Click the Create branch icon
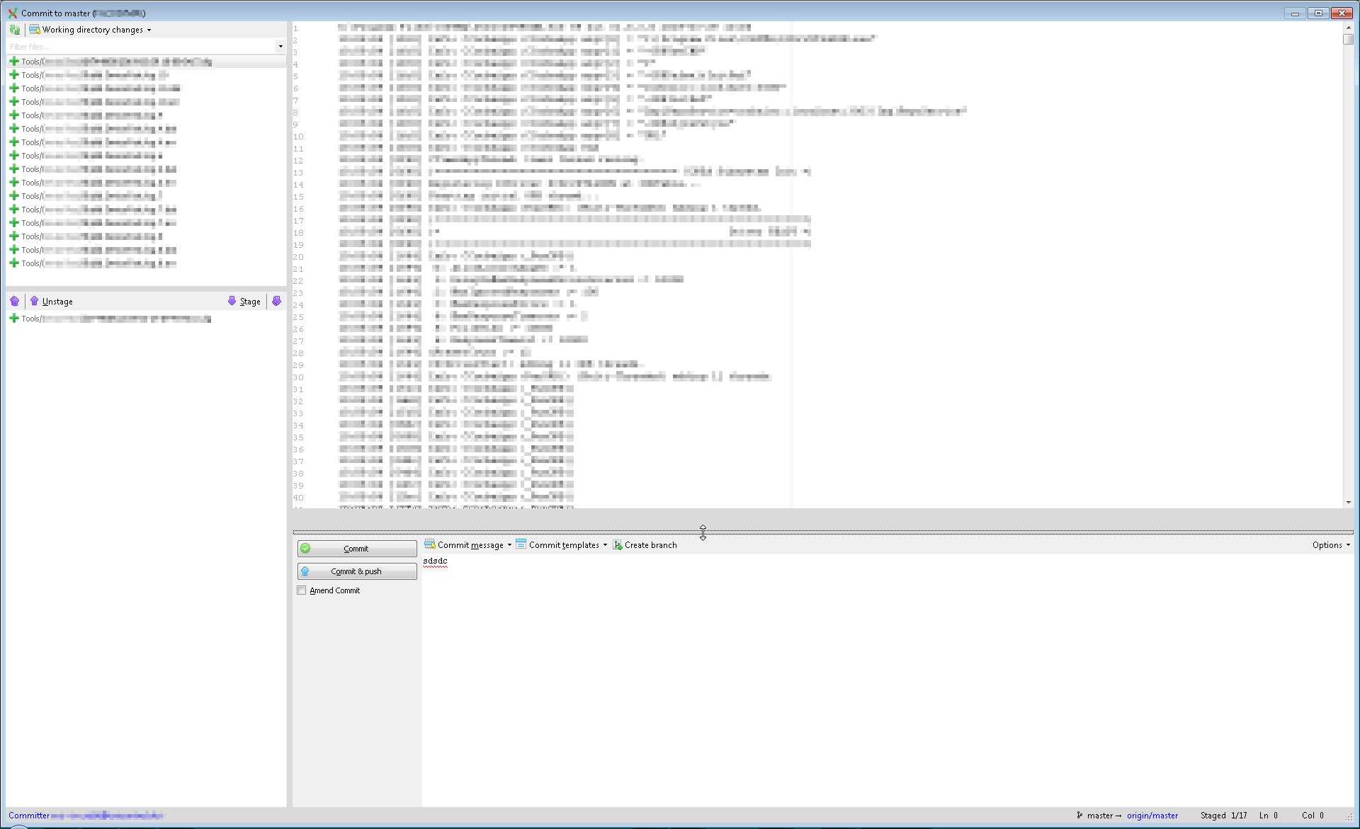Viewport: 1360px width, 829px height. coord(617,545)
